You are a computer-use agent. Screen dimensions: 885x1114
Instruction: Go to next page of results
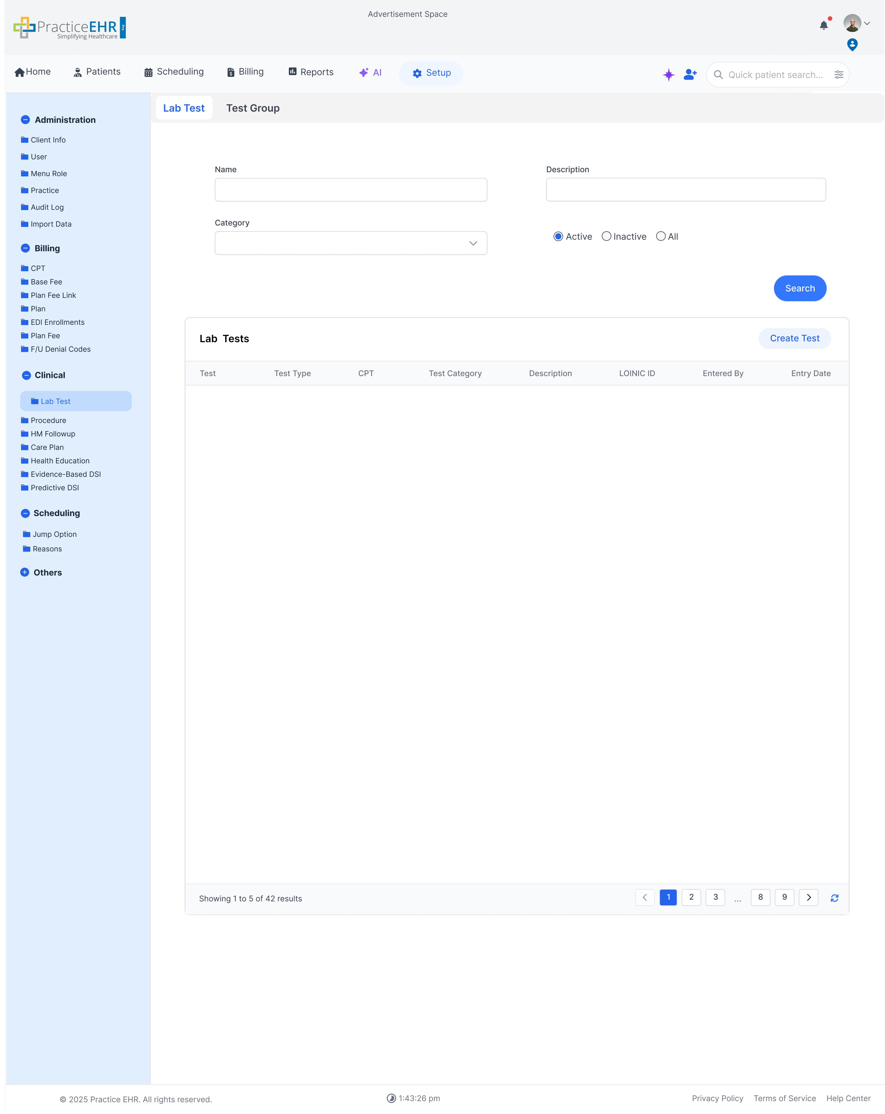[808, 897]
